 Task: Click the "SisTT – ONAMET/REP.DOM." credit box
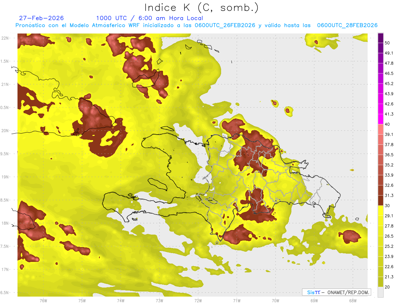pos(336,292)
